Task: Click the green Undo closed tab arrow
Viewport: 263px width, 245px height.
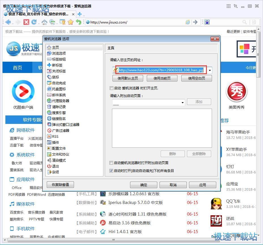Action: pyautogui.click(x=79, y=22)
